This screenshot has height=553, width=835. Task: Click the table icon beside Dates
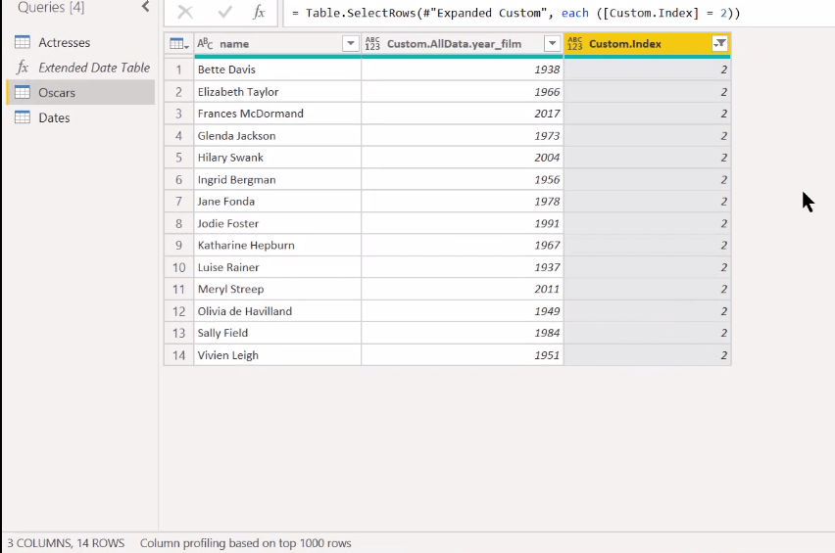[x=23, y=117]
